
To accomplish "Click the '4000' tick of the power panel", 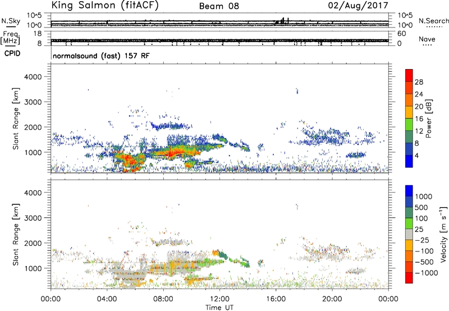I will click(33, 77).
